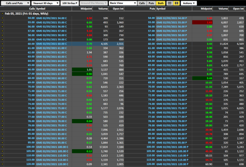Screen dimensions: 246x167
Task: Expand the 90.00 strike row arrow
Action: pyautogui.click(x=2, y=138)
